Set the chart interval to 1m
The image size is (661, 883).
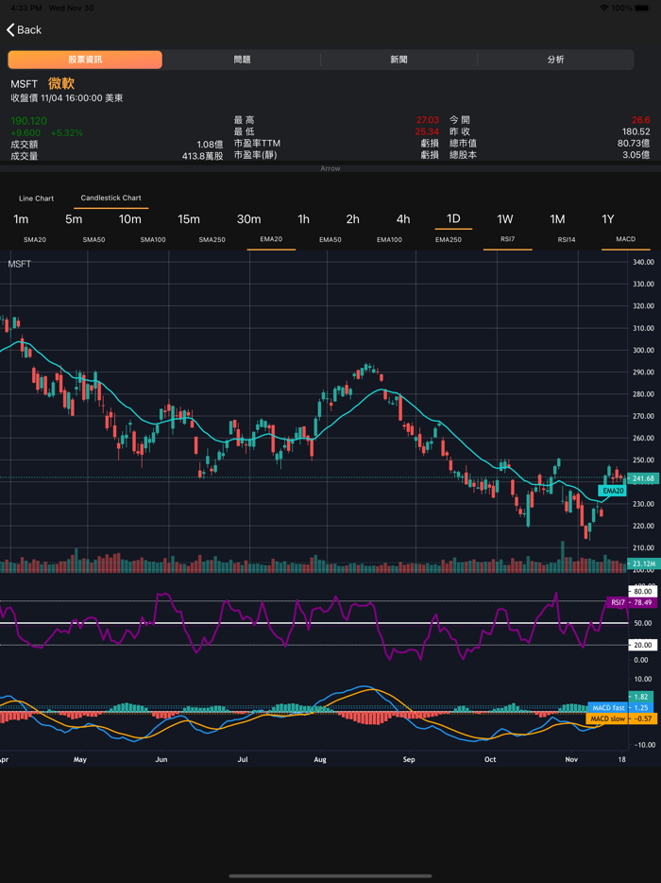(x=21, y=219)
